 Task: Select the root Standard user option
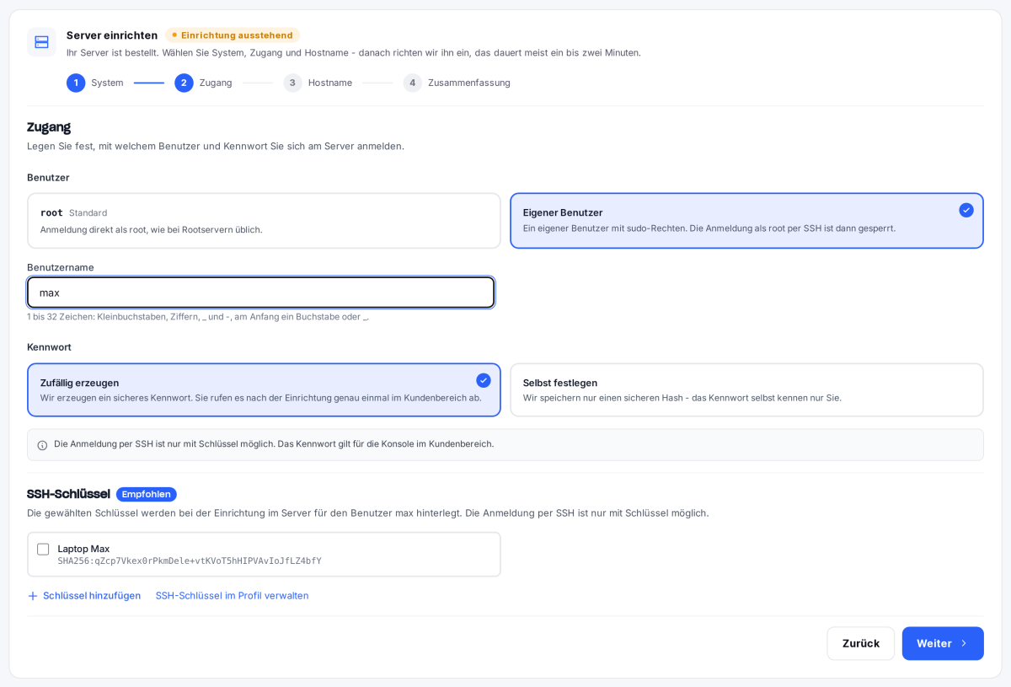click(x=264, y=221)
